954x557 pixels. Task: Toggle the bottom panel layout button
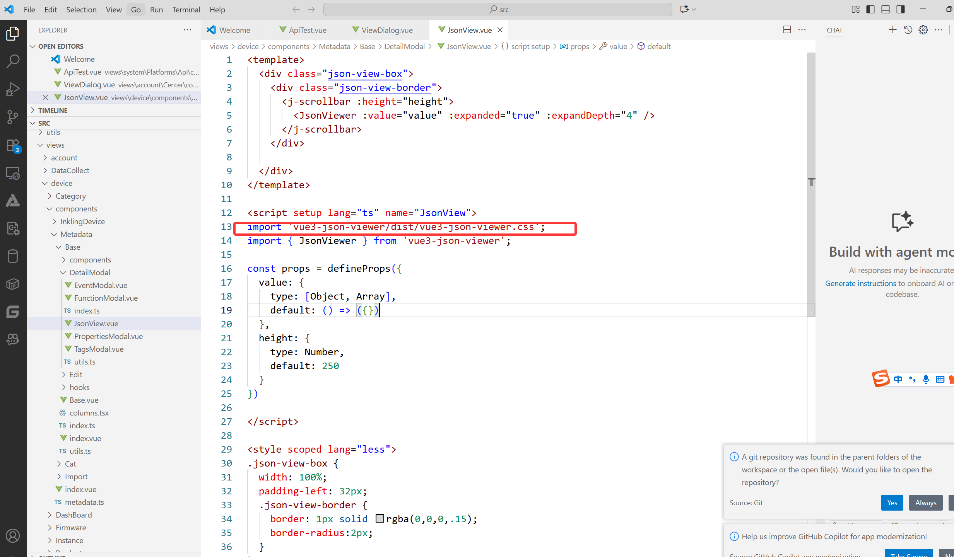coord(886,9)
